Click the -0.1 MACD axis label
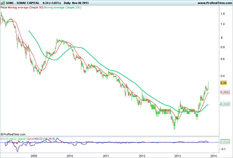Viewport: 233px width, 158px height. pyautogui.click(x=223, y=149)
